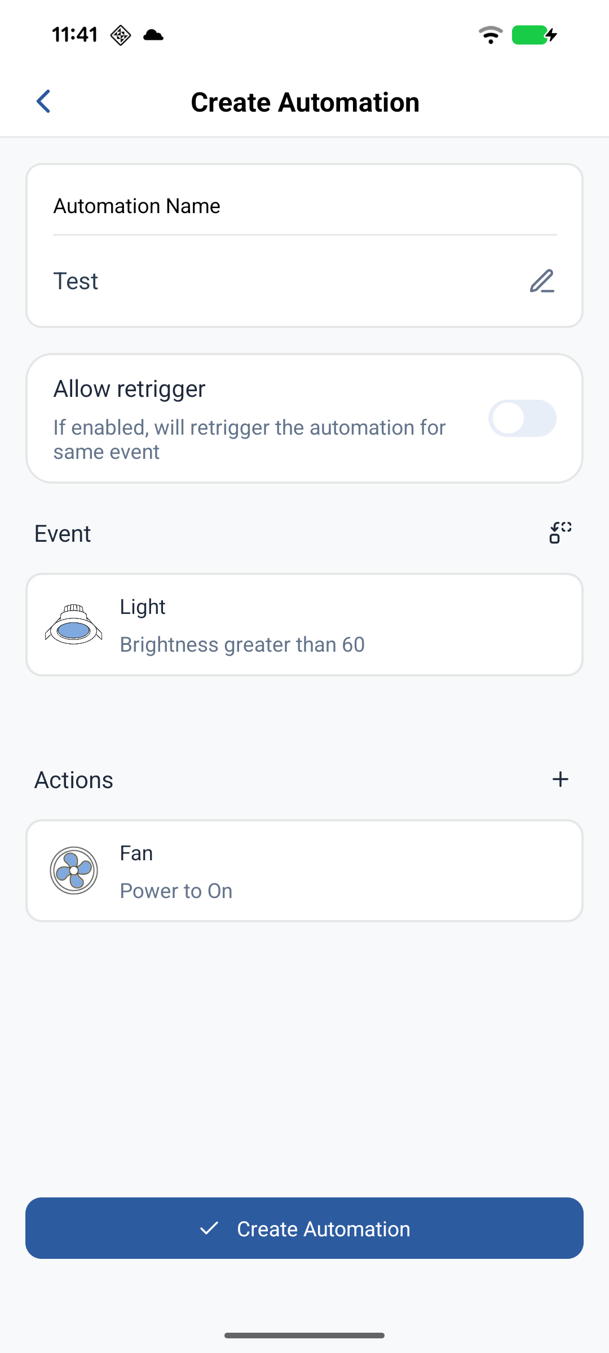Click the checkmark icon on create button

[209, 1228]
